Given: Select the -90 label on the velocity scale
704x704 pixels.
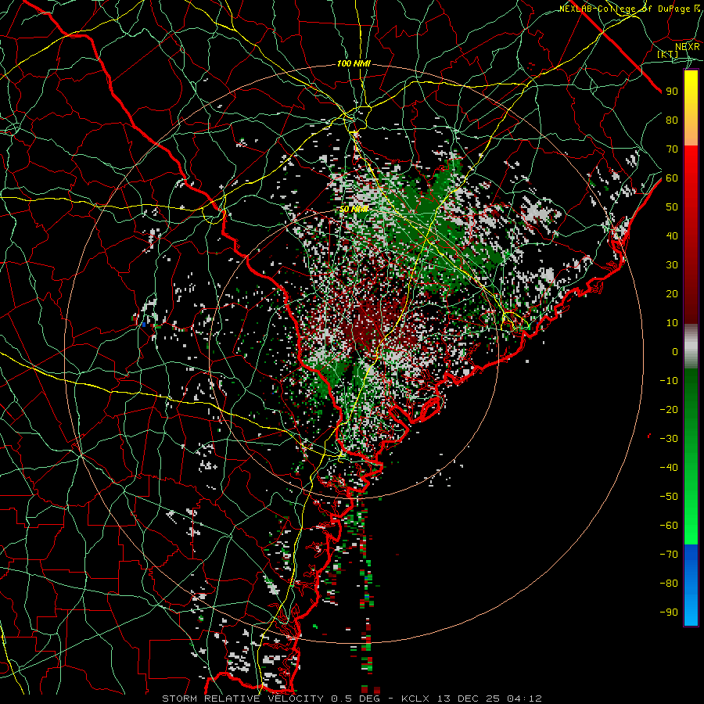Looking at the screenshot, I should [x=669, y=612].
